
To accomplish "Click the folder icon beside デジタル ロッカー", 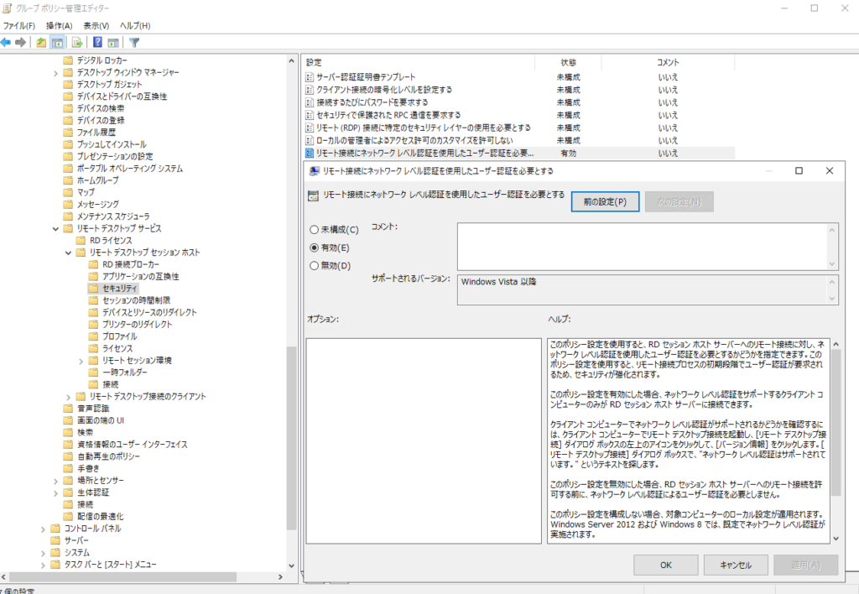I will point(68,60).
